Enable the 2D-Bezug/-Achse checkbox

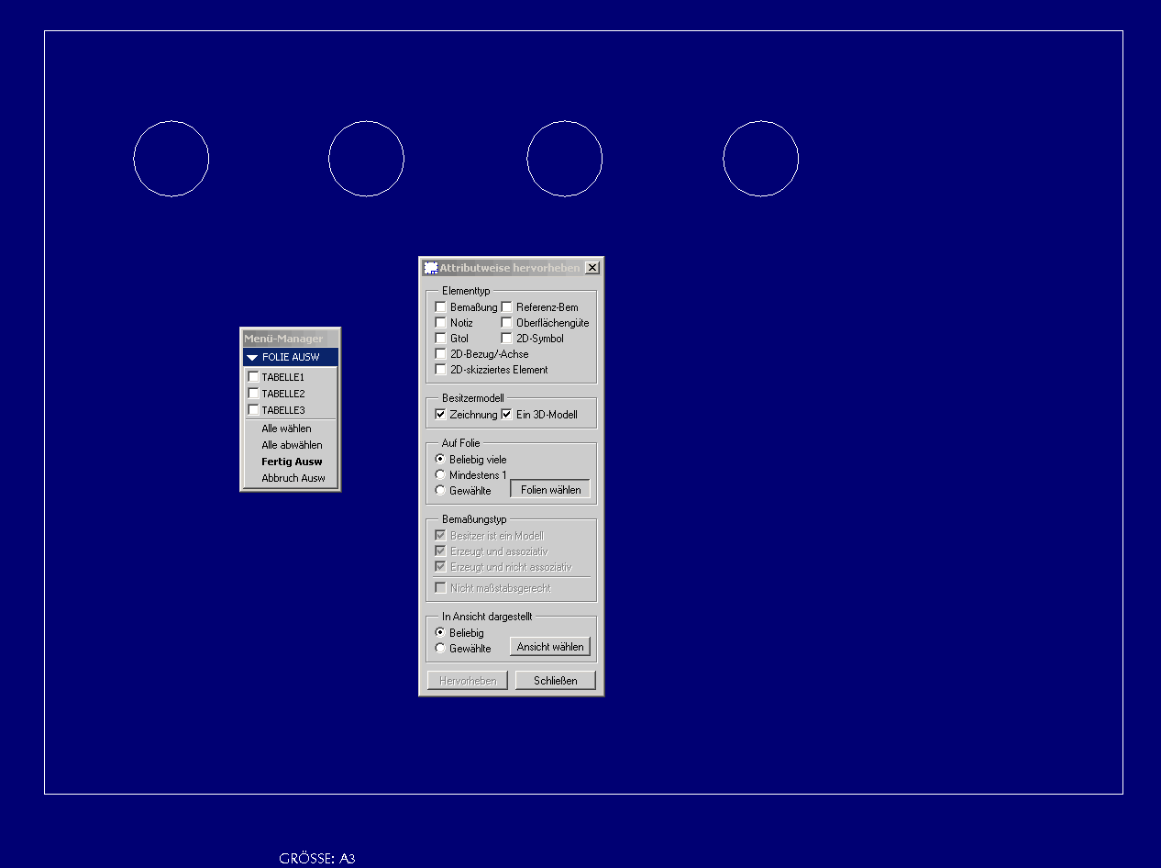coord(441,354)
